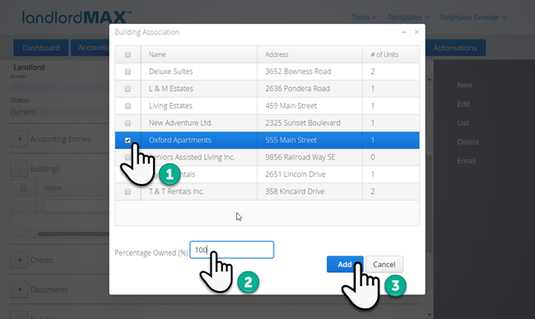Uncheck the Oxford Apartments checkbox
535x319 pixels.
pos(128,140)
